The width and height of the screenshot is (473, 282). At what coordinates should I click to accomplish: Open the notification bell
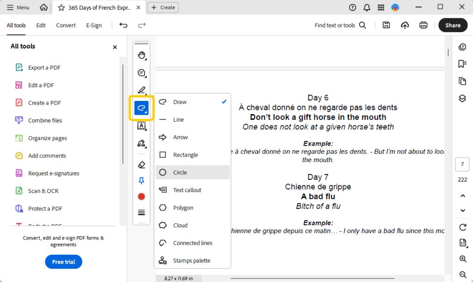[367, 7]
